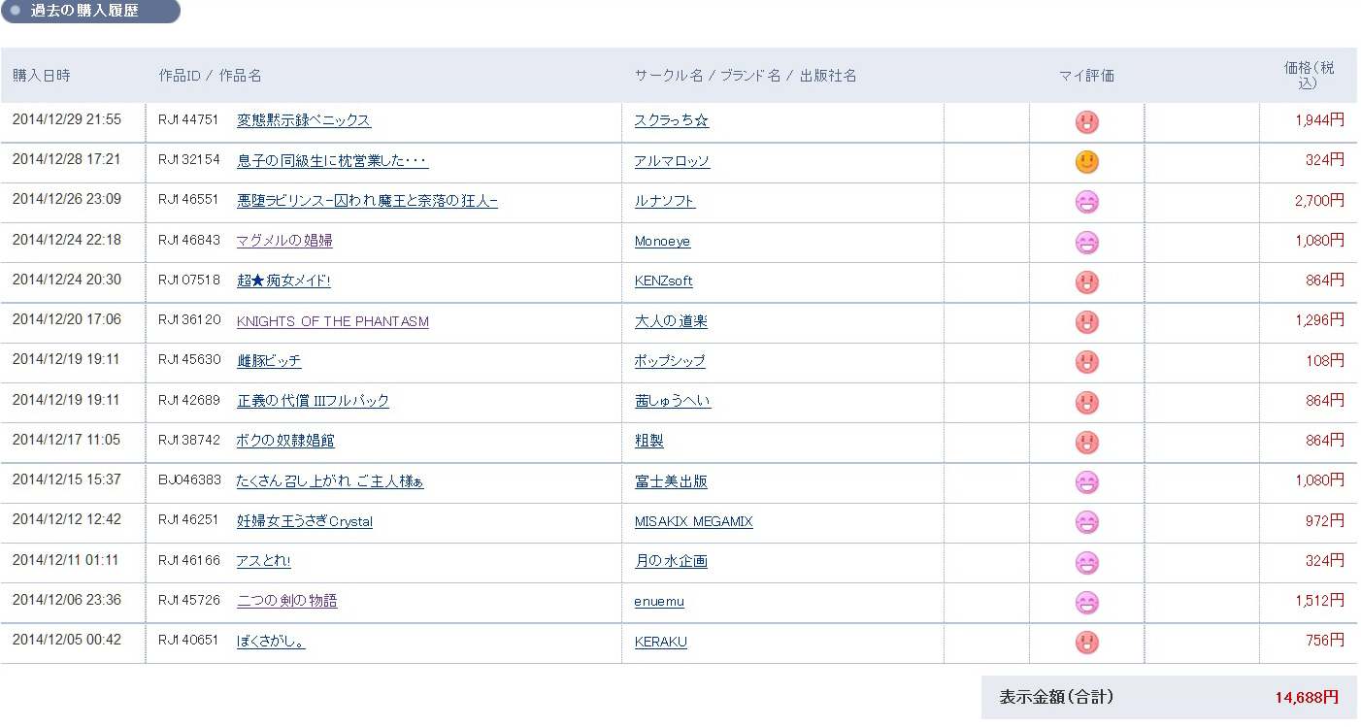Select the work ID RJ145726
The height and width of the screenshot is (727, 1361).
(x=190, y=601)
